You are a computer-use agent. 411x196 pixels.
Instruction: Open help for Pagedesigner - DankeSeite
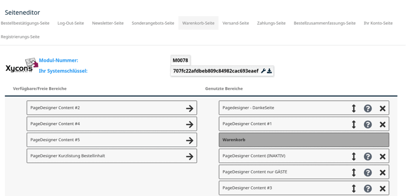(368, 108)
